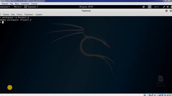This screenshot has height=96, width=172.
Task: Open the volume speaker icon
Action: click(x=168, y=7)
